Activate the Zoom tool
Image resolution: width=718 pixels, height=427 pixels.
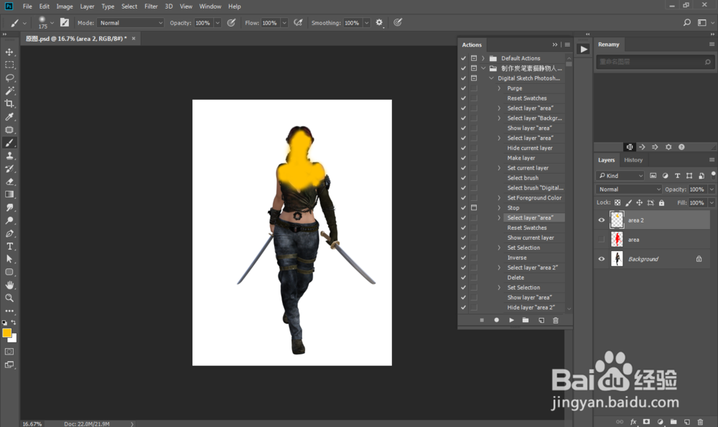click(x=9, y=297)
